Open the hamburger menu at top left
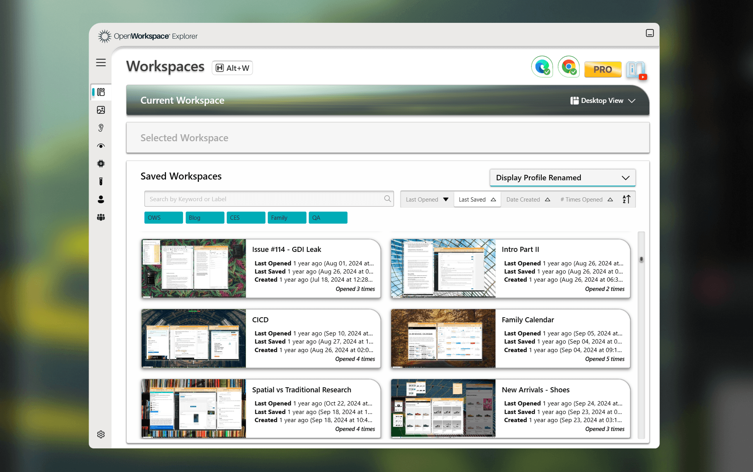This screenshot has height=472, width=753. pos(101,62)
